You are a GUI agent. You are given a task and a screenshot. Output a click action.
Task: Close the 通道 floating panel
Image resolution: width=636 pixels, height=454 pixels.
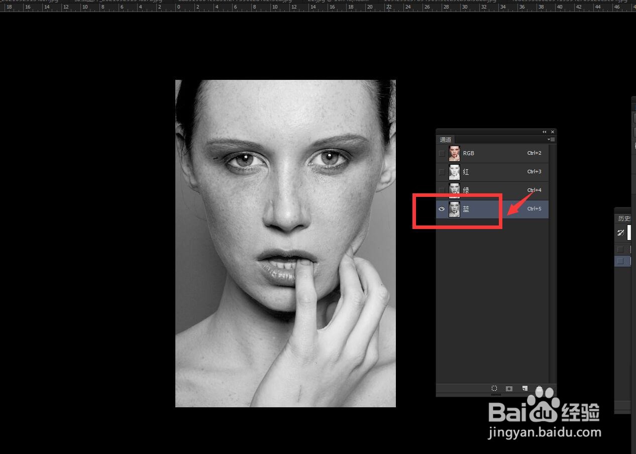[x=553, y=132]
